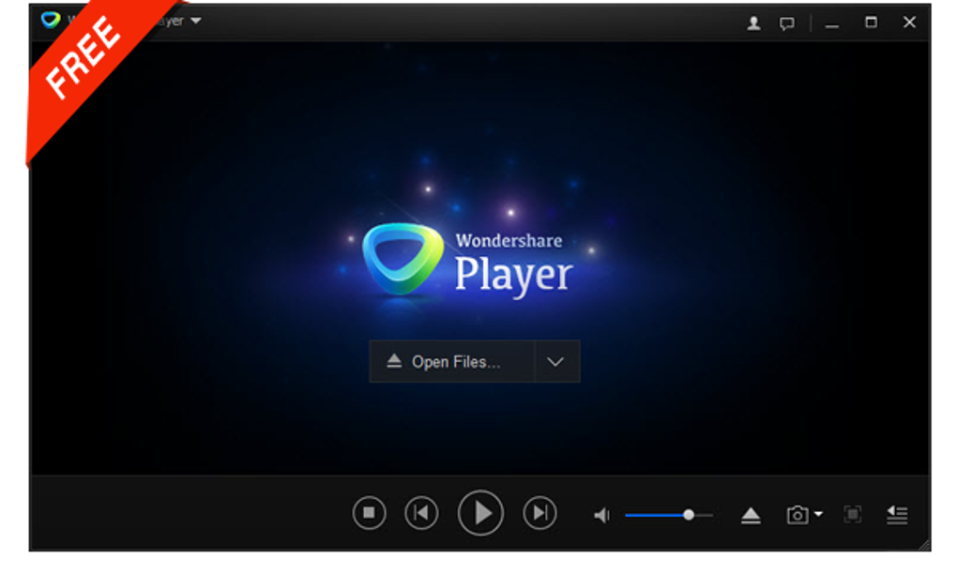
Task: Click the Wondershare logo in title bar
Action: point(51,20)
